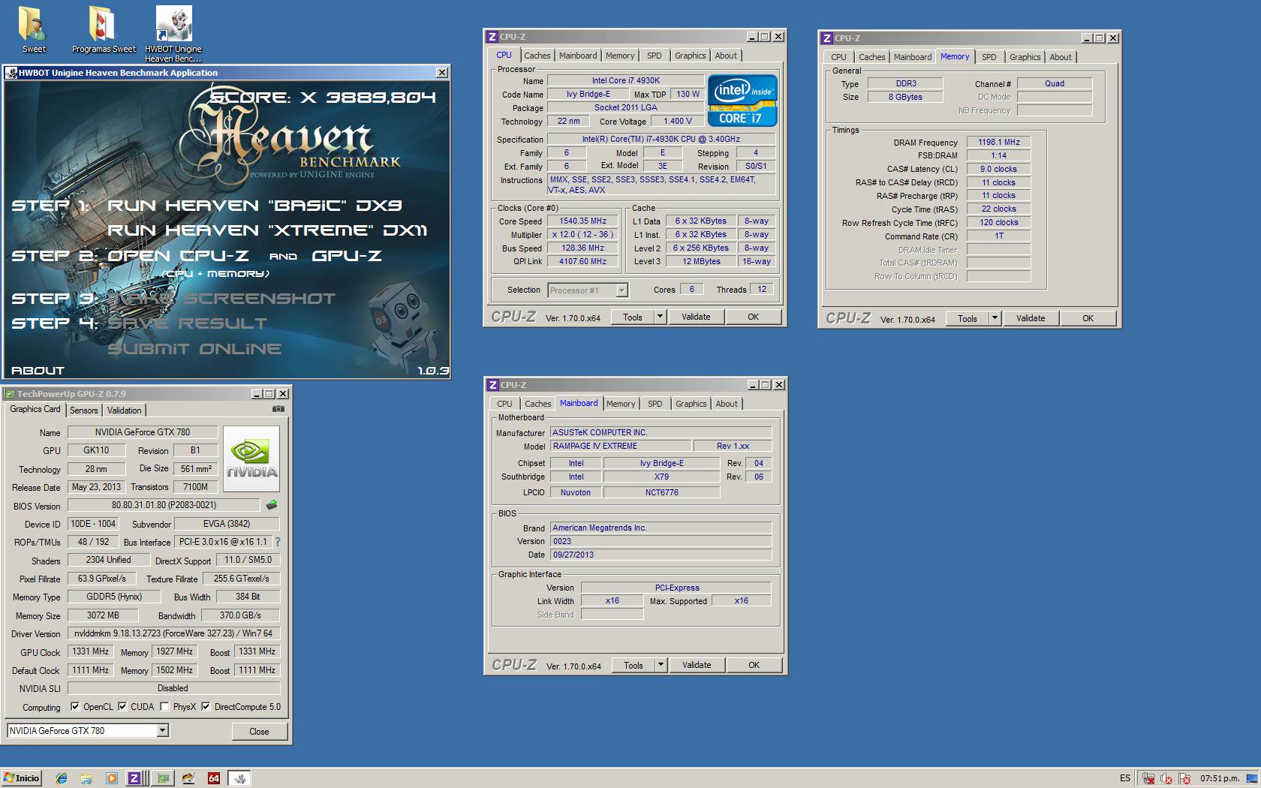Viewport: 1261px width, 788px height.
Task: Click the network disconnected tray icon
Action: 1148,778
